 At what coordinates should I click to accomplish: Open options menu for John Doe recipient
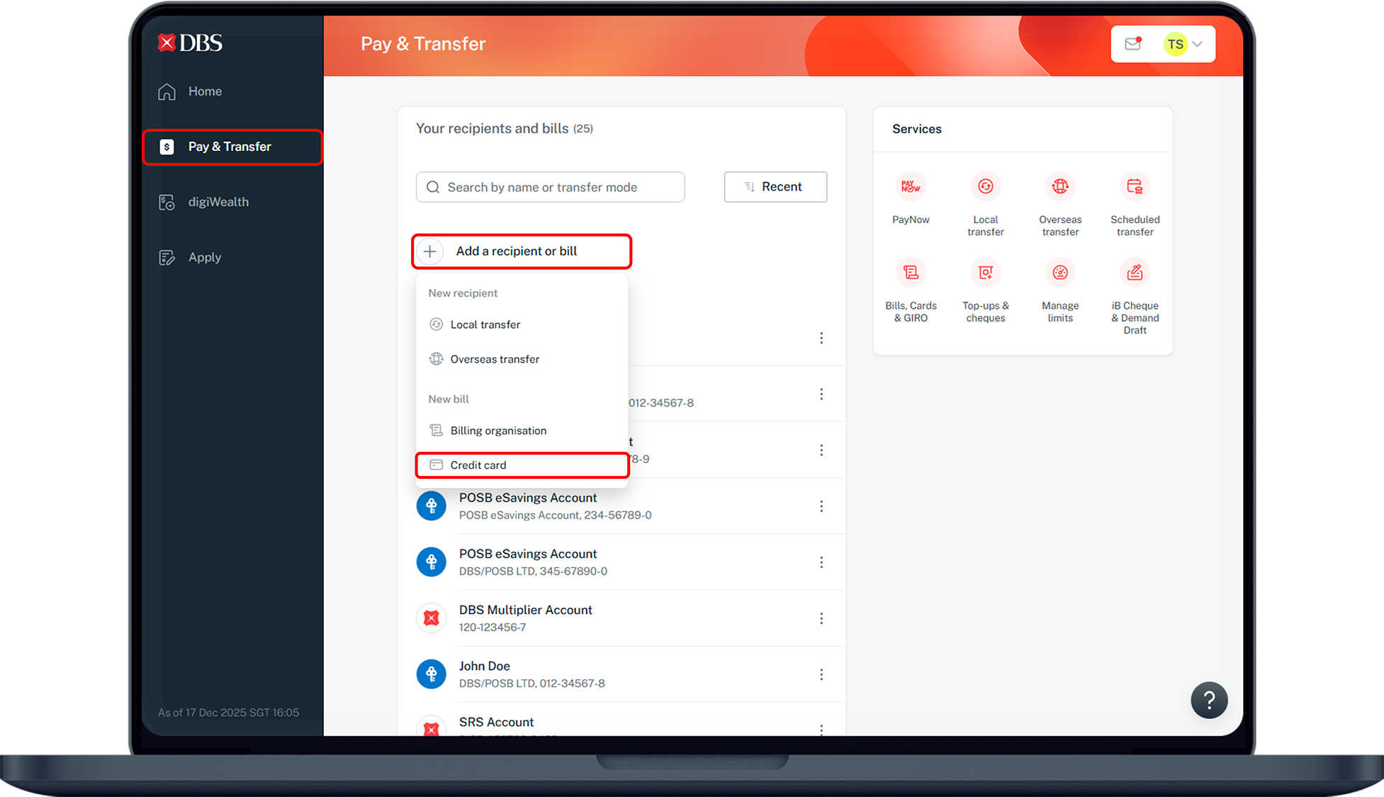(x=821, y=674)
